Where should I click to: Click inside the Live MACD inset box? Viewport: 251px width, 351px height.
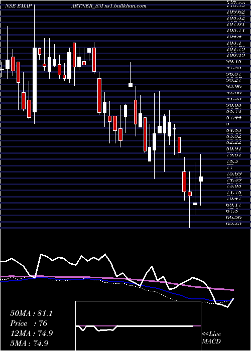(x=138, y=326)
